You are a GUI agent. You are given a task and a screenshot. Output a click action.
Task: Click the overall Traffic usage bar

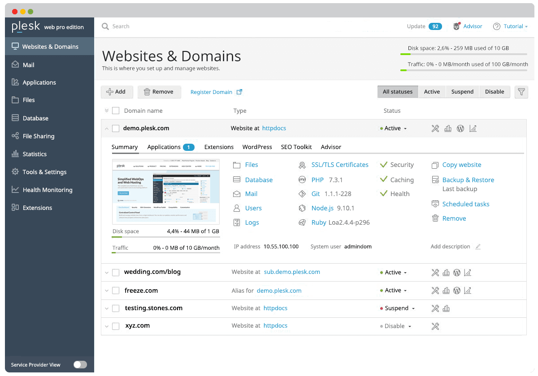click(x=464, y=70)
